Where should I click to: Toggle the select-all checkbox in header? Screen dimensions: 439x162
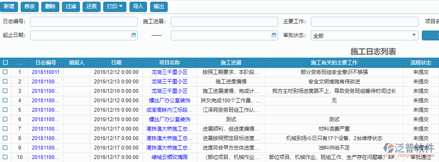[x=5, y=62]
